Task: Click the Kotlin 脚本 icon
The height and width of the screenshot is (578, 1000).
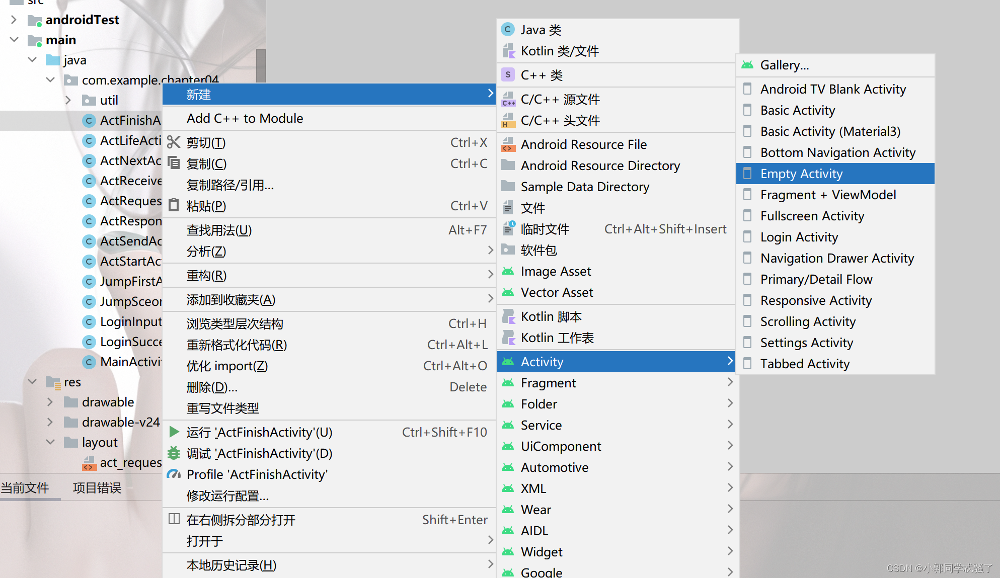Action: pyautogui.click(x=508, y=316)
